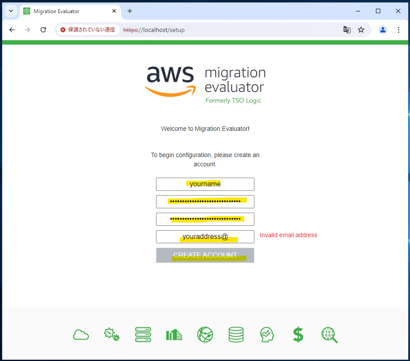The image size is (410, 361).
Task: Close the Migration Evaluator tab
Action: coord(114,11)
